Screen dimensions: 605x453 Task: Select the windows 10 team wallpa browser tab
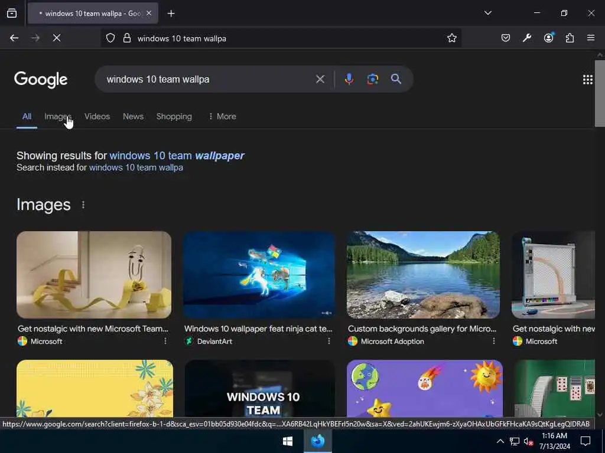pyautogui.click(x=93, y=14)
